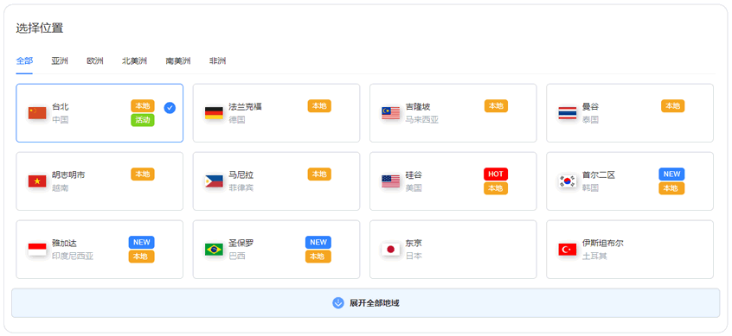Image resolution: width=732 pixels, height=336 pixels.
Task: Click the NEW badge on 首尔二区
Action: pyautogui.click(x=671, y=174)
